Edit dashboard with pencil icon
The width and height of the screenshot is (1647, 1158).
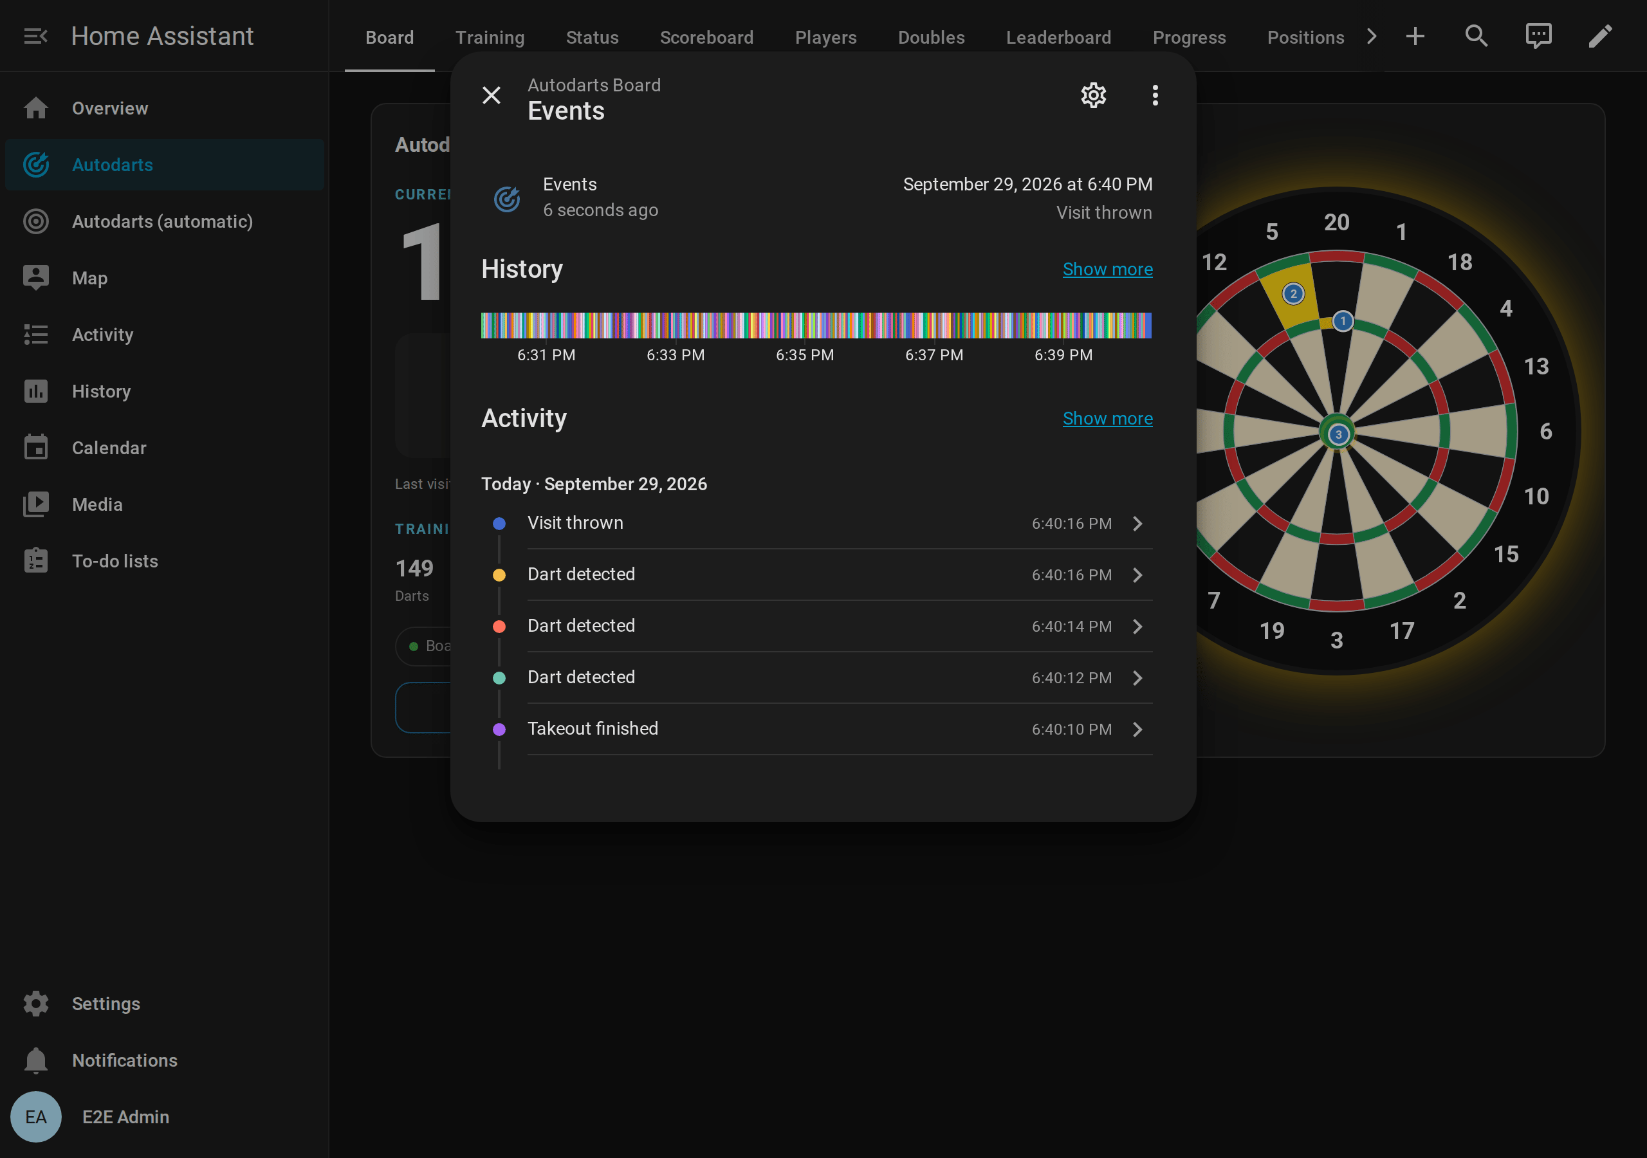pos(1601,36)
